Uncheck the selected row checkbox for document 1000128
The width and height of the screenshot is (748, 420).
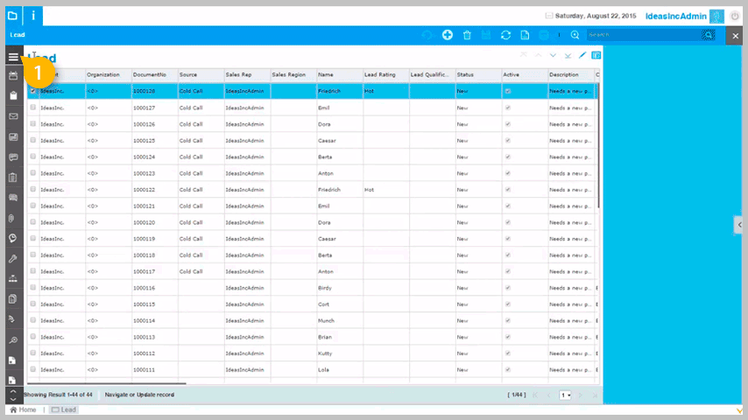pos(33,91)
